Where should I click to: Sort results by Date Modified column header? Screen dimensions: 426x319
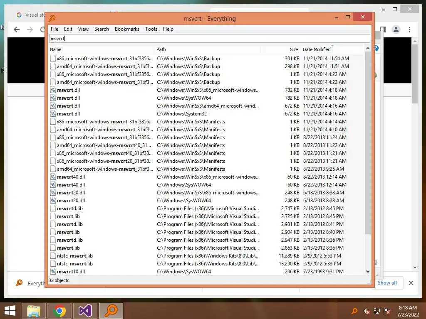332,49
